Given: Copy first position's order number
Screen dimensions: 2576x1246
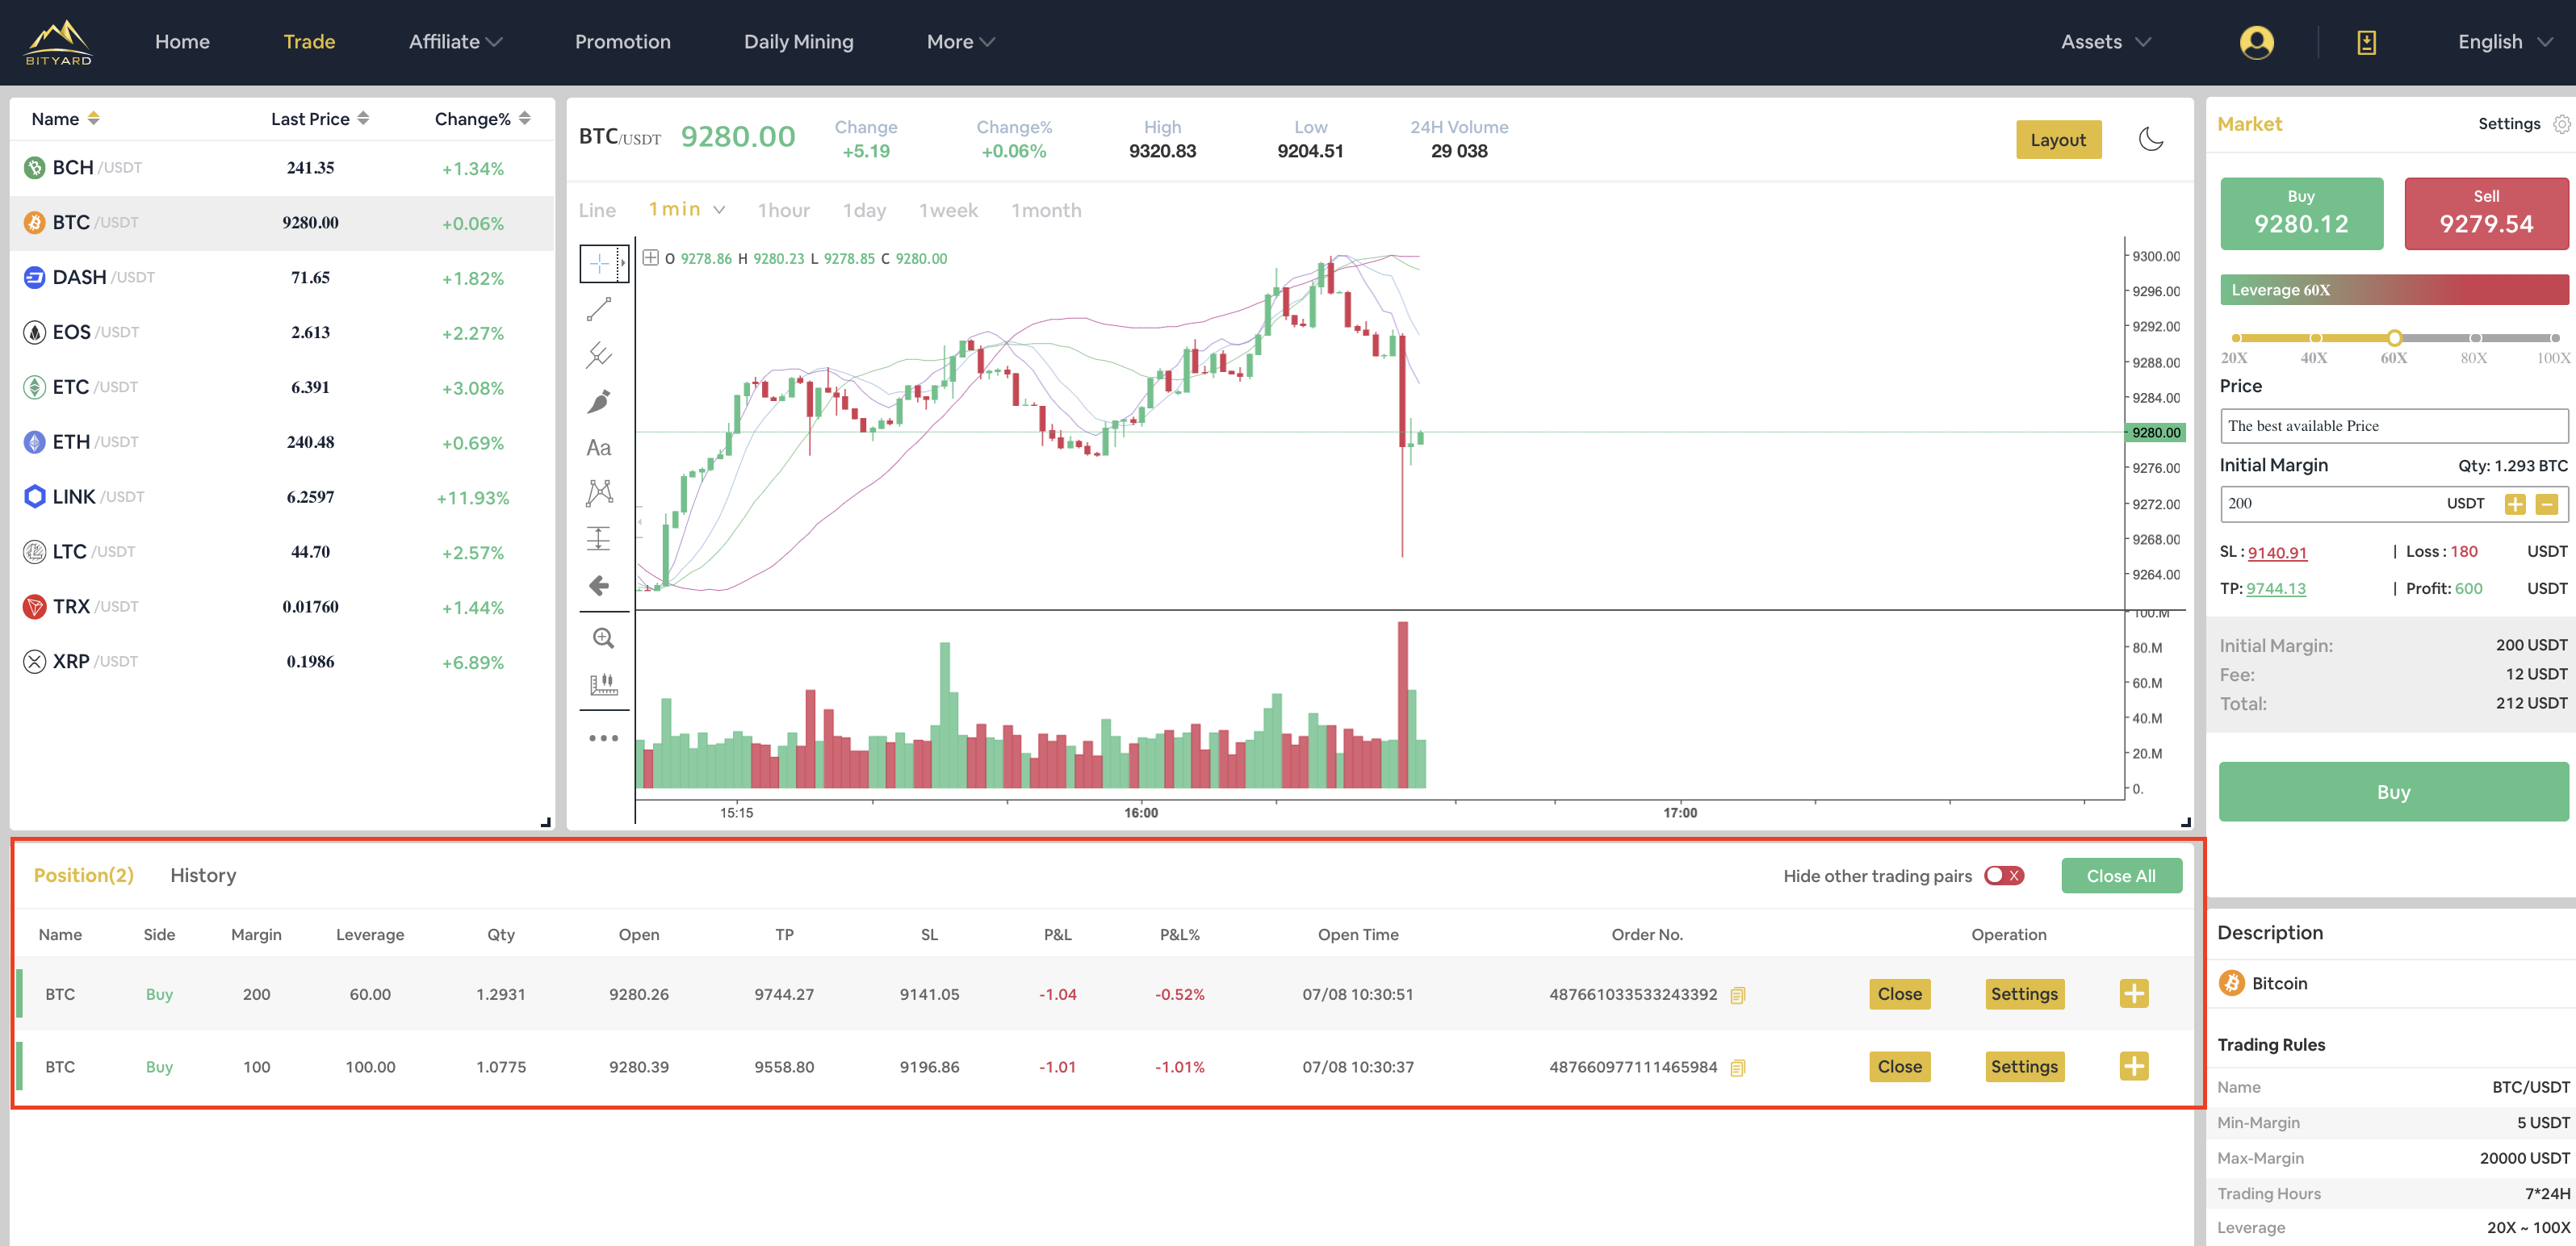Looking at the screenshot, I should pos(1738,995).
